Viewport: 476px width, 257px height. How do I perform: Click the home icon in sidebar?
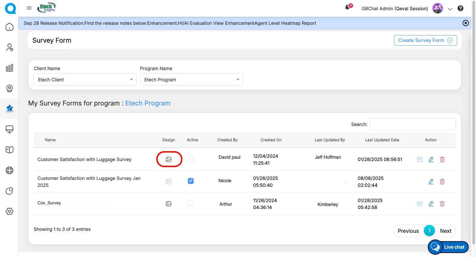[10, 27]
